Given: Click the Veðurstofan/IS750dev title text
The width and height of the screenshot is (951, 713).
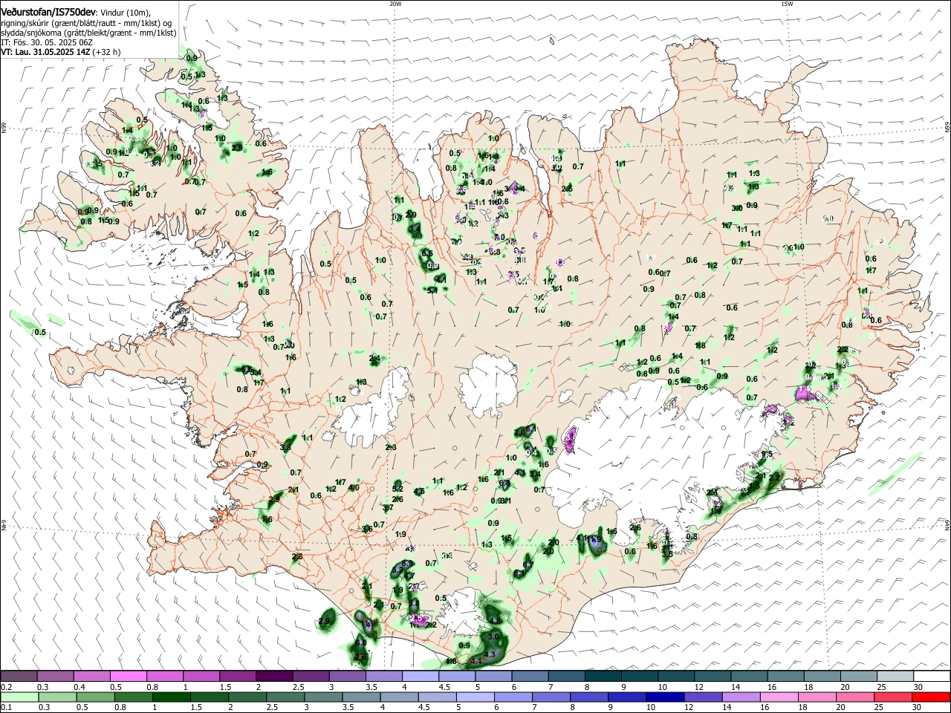Looking at the screenshot, I should click(48, 12).
